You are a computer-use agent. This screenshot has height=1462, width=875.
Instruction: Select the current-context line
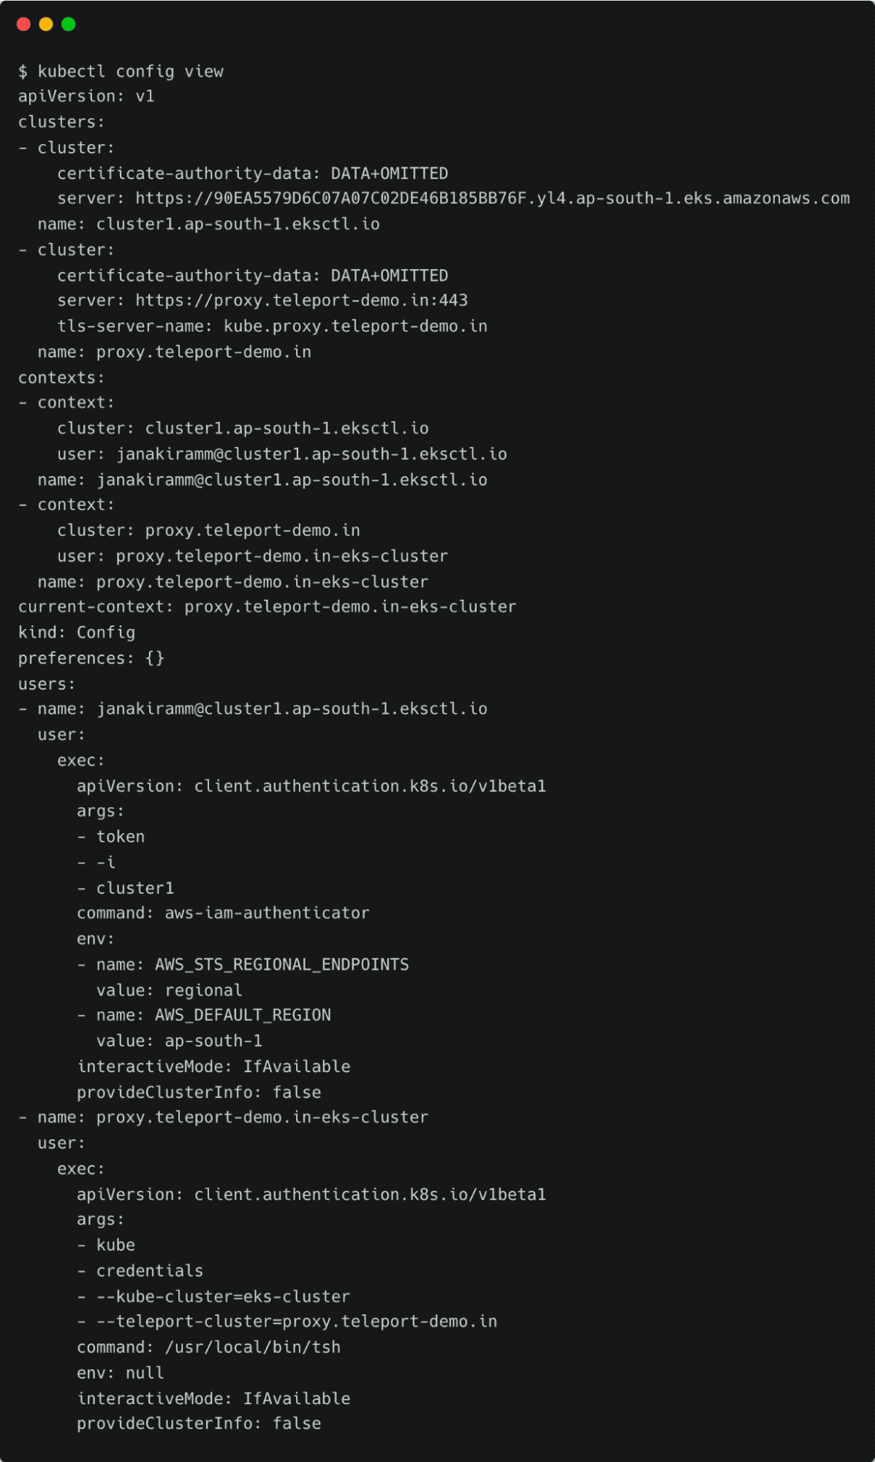tap(267, 607)
